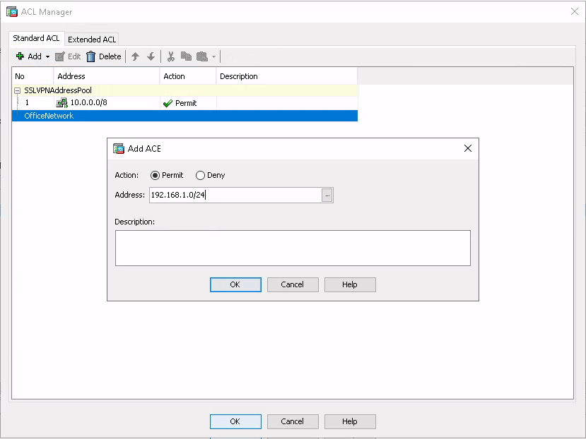The width and height of the screenshot is (586, 439).
Task: Select the Standard ACL tab
Action: click(x=36, y=38)
